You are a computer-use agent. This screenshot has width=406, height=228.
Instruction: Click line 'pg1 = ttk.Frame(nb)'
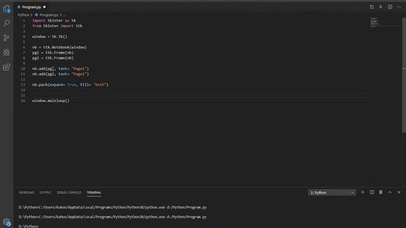(x=53, y=53)
